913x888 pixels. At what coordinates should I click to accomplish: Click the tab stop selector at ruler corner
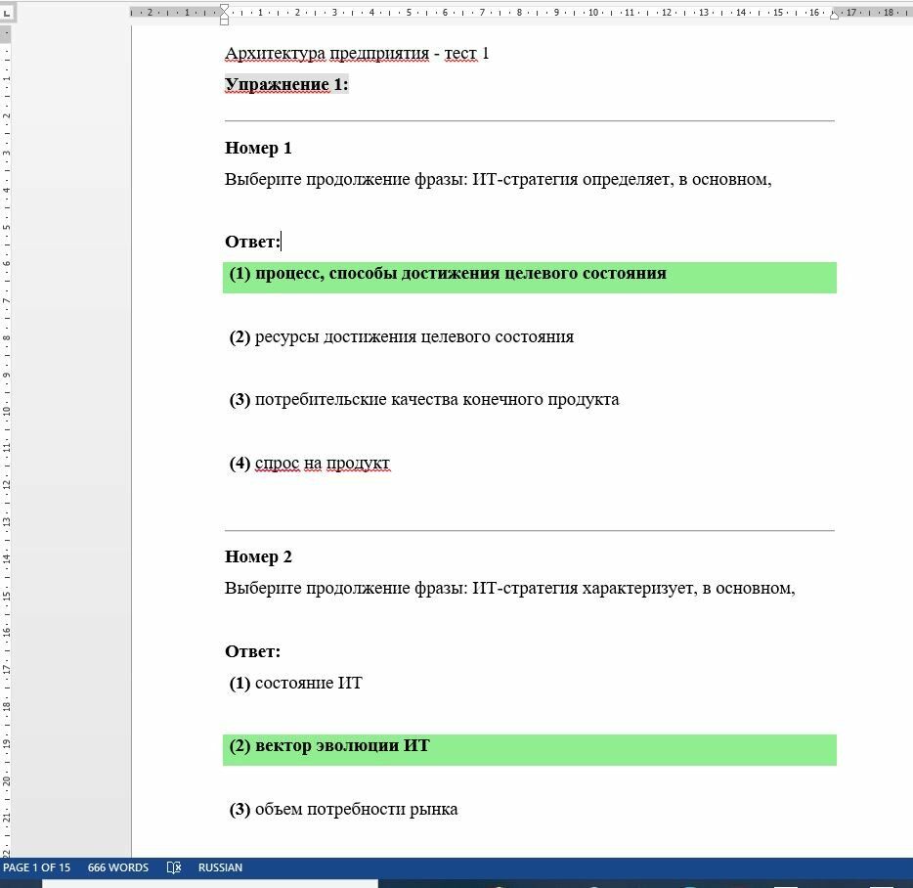[7, 13]
